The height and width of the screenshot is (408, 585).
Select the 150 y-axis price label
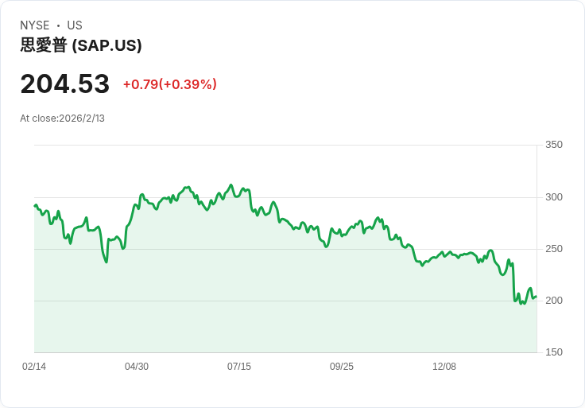click(554, 352)
